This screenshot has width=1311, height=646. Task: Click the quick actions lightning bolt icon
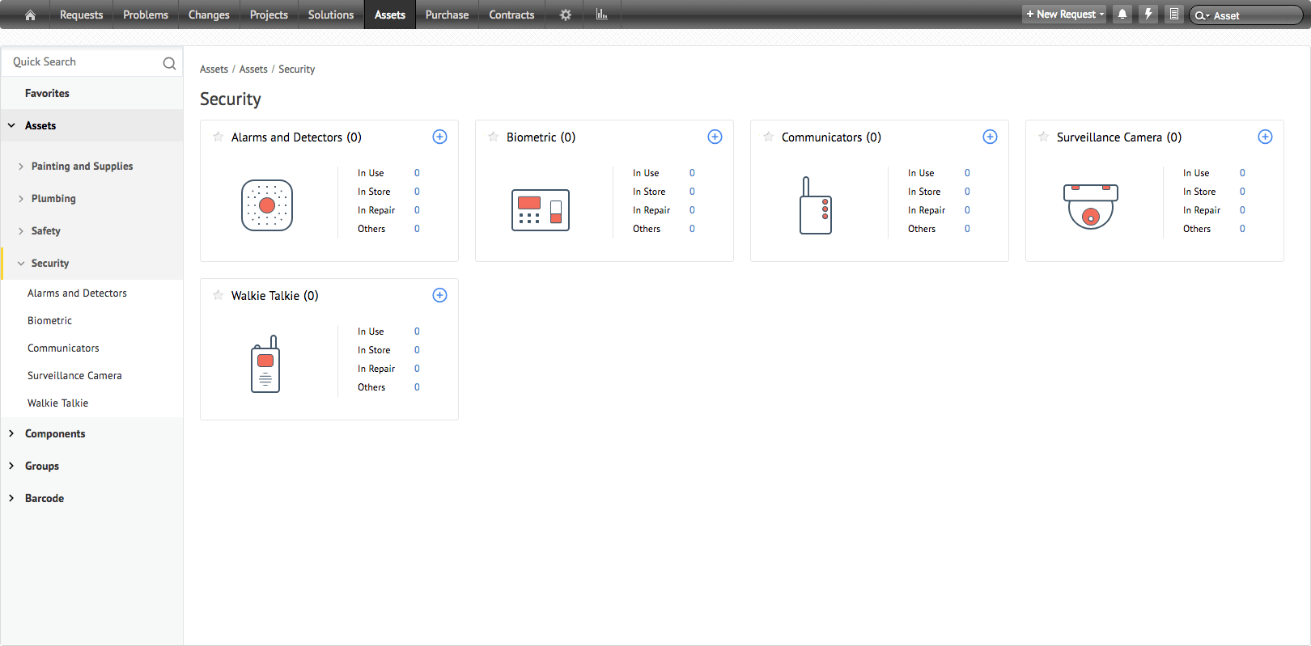point(1148,15)
